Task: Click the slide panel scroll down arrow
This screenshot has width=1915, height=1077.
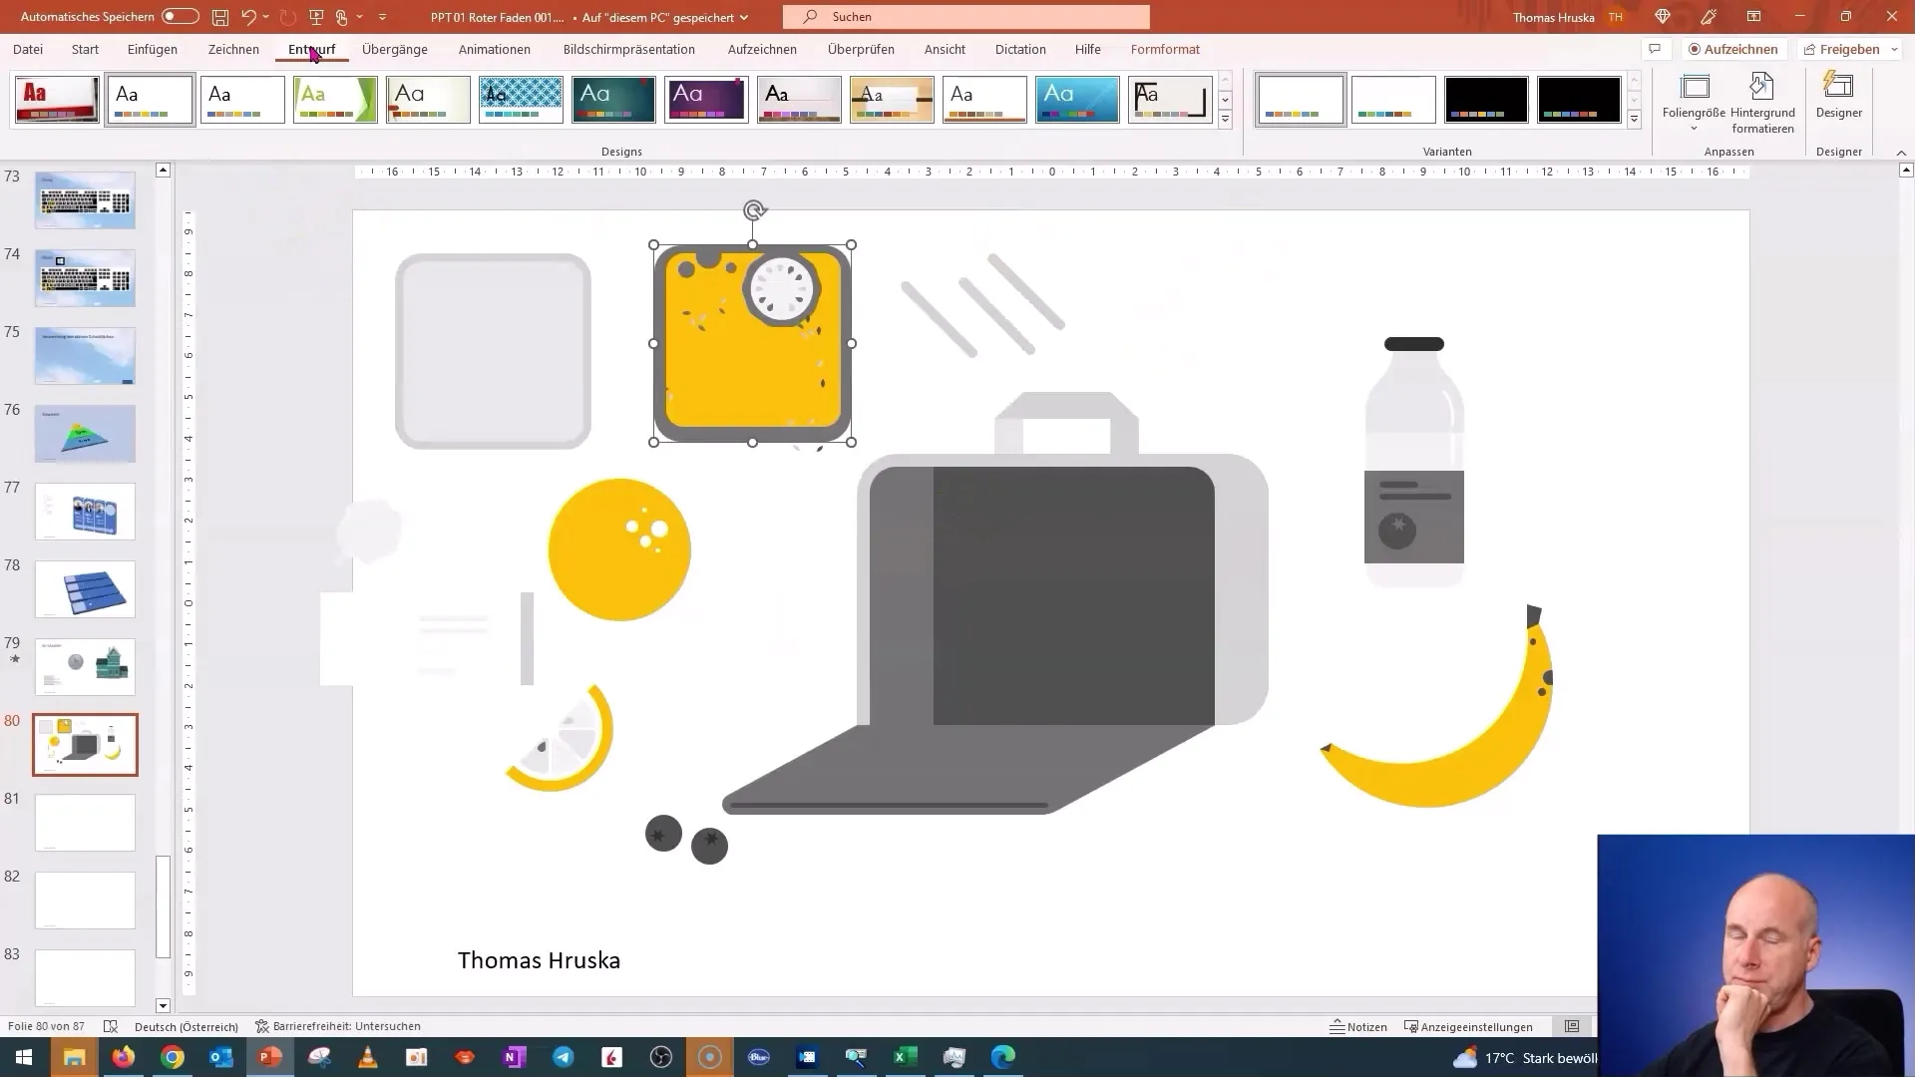Action: pos(164,1005)
